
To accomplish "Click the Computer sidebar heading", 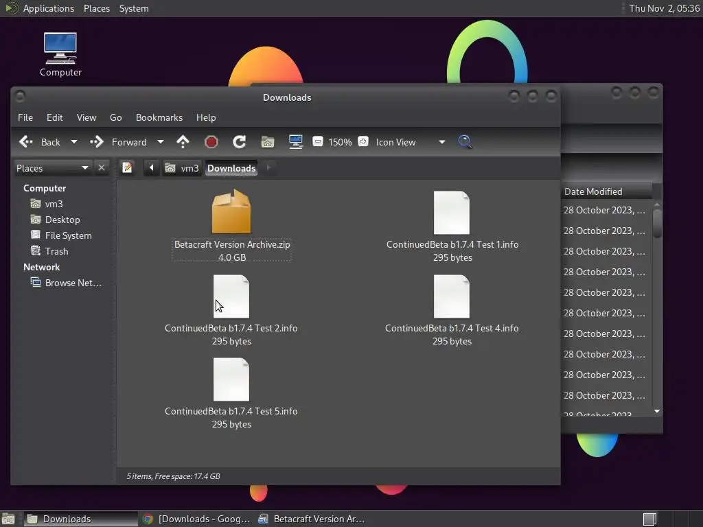I will point(45,188).
